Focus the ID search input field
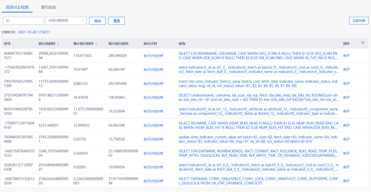 (23, 21)
